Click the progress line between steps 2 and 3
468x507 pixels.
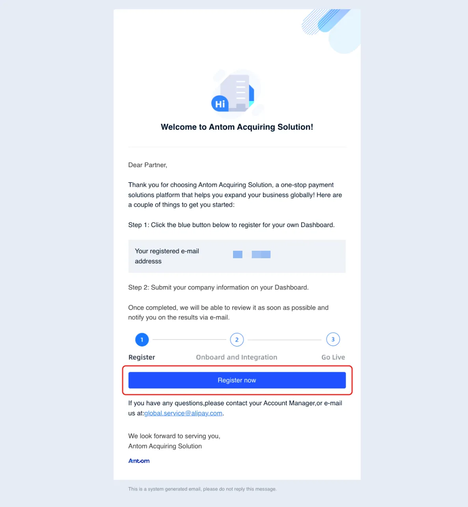point(285,339)
